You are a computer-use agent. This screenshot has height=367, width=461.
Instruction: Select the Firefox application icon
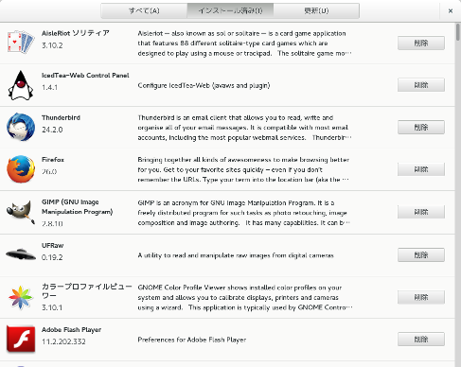tap(21, 169)
